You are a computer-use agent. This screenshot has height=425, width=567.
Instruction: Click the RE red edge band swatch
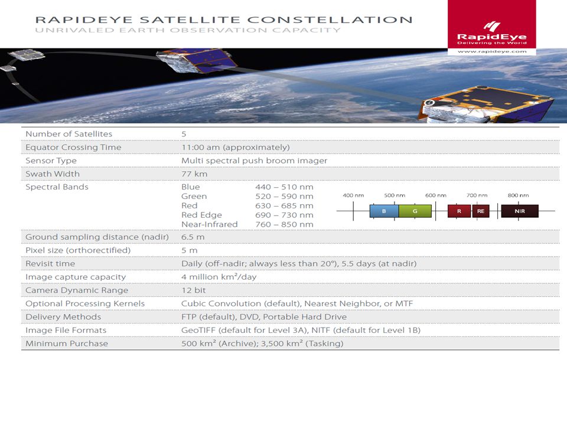point(481,211)
